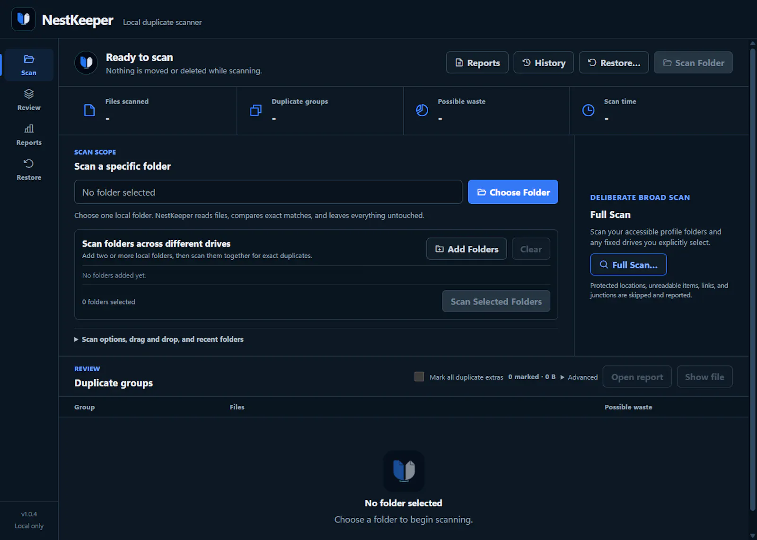Open the Reports sidebar section
This screenshot has height=540, width=757.
tap(29, 135)
